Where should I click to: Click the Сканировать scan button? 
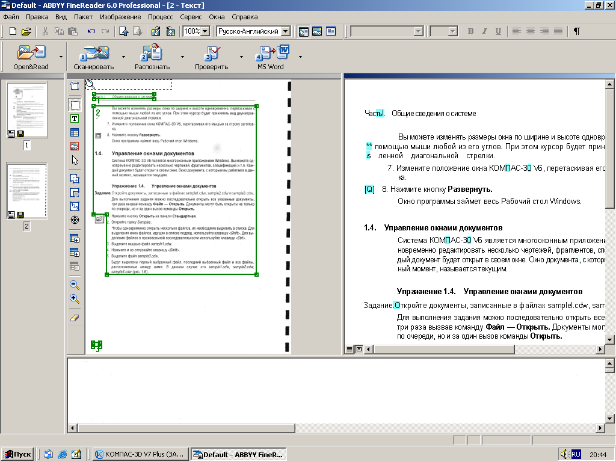click(93, 57)
